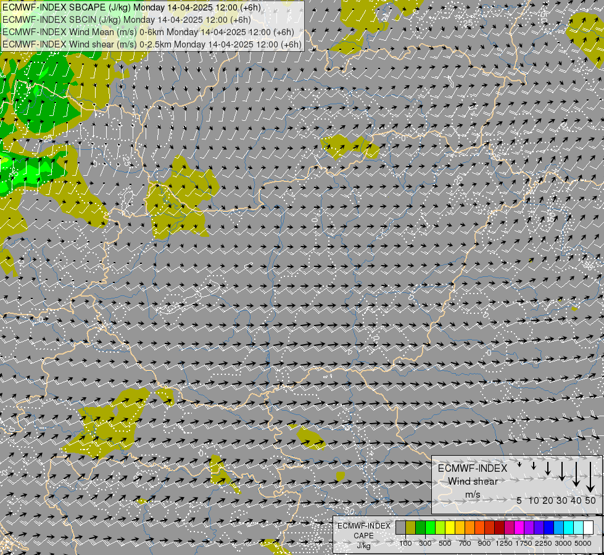Click the wind shear arrow above 5
This screenshot has height=555, width=604.
(519, 464)
